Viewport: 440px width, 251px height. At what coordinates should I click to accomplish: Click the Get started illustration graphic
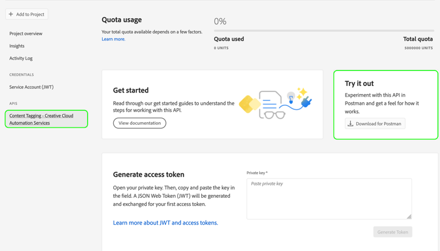[275, 104]
